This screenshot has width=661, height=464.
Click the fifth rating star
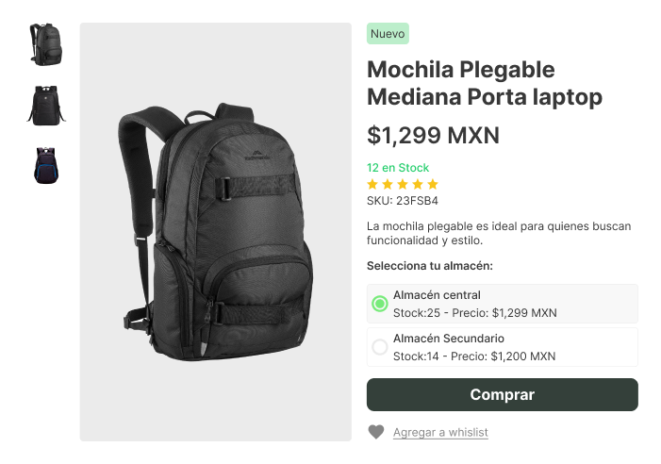(x=433, y=184)
